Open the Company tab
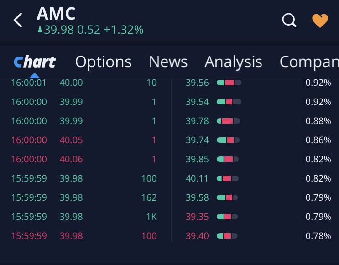This screenshot has width=339, height=265. tap(309, 62)
